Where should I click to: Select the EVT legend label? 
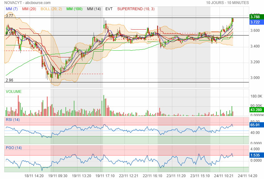[109, 9]
